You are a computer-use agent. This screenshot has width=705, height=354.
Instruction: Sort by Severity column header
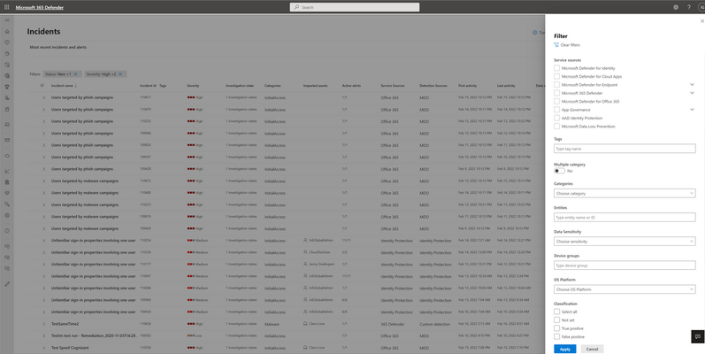pyautogui.click(x=193, y=86)
